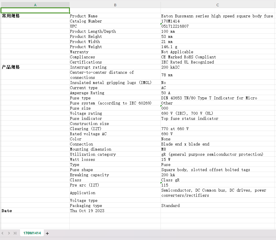Screen dimensions: 276x240
Task: Click the fuse size value 000
Action: pyautogui.click(x=218, y=108)
